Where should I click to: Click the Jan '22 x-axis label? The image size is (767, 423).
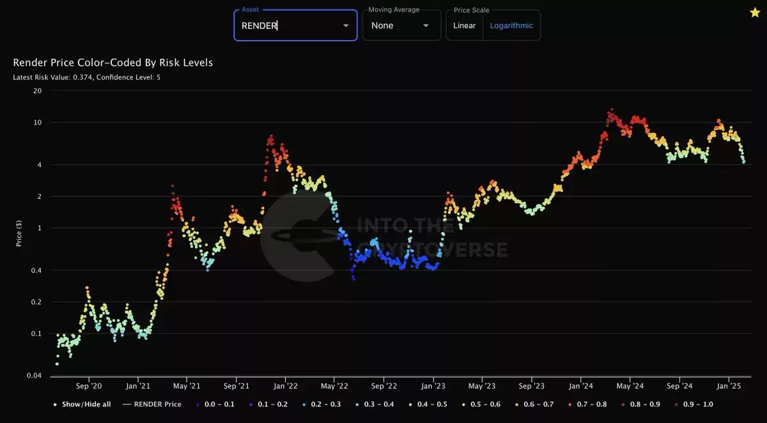coord(286,386)
